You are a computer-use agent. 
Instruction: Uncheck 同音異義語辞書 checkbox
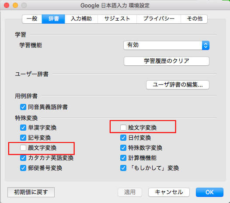click(x=23, y=107)
